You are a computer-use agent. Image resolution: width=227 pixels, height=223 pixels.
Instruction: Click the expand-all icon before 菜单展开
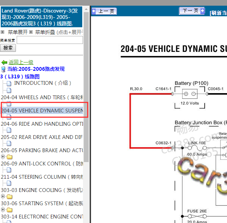pos(2,32)
